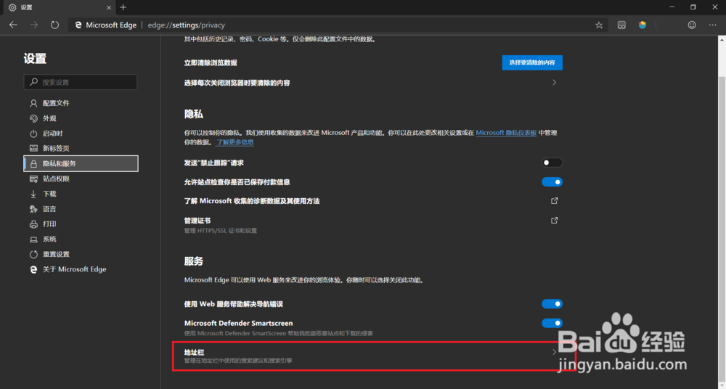
Task: Open external link for 诊断数据及其使用方法
Action: [x=554, y=201]
